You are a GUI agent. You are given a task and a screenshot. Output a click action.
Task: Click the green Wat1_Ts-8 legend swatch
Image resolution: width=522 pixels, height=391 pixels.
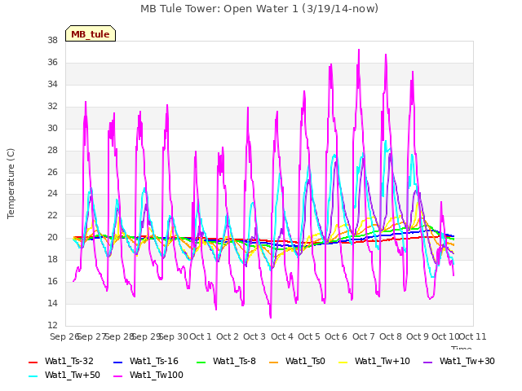coord(201,362)
